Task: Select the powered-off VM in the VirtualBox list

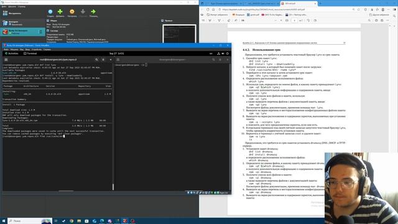Action: tap(22, 23)
